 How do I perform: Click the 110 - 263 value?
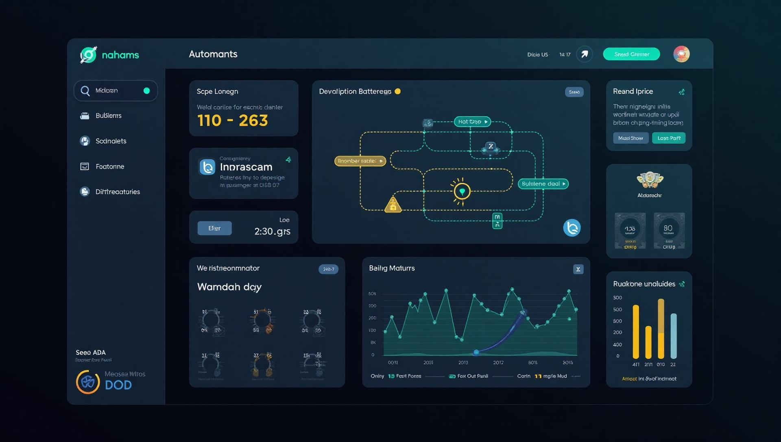(233, 121)
